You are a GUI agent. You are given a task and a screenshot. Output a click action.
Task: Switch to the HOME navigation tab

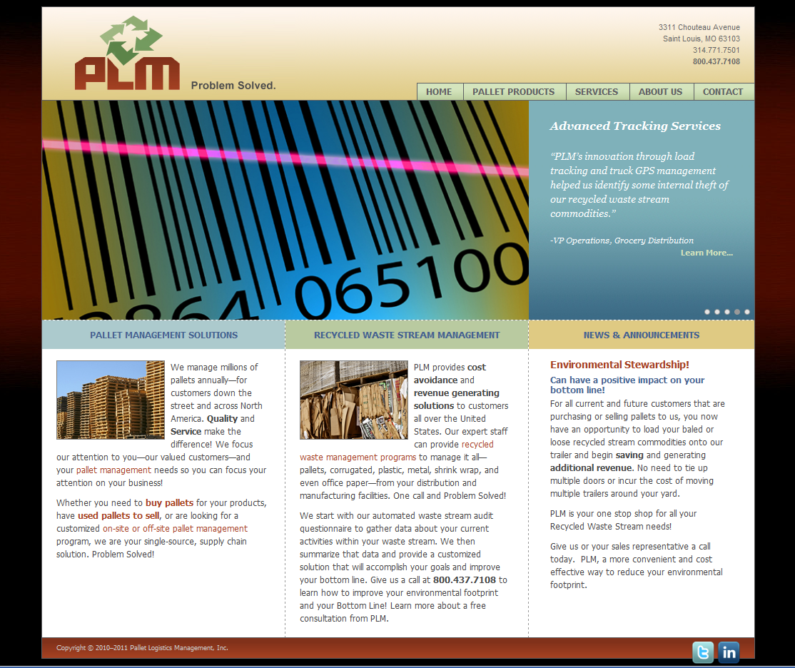pyautogui.click(x=440, y=91)
